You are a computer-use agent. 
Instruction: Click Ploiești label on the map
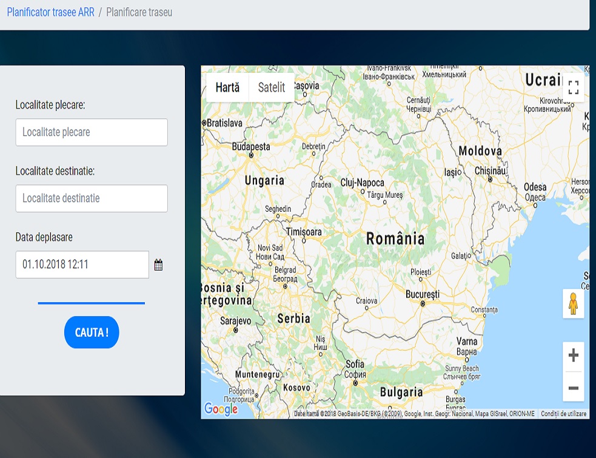421,272
